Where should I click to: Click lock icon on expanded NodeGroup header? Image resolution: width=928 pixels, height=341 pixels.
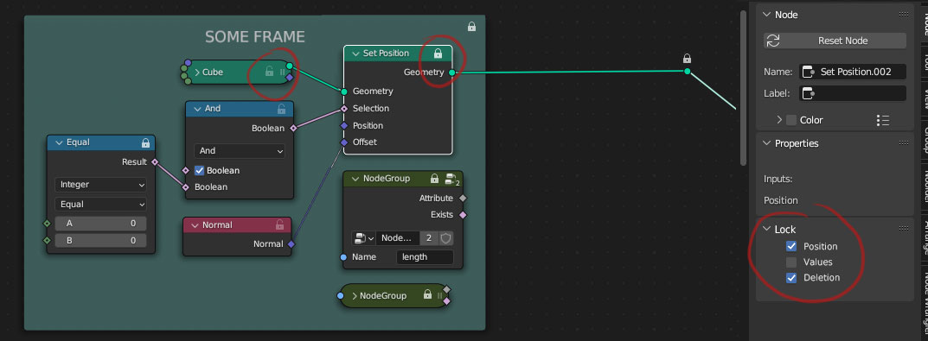click(434, 179)
